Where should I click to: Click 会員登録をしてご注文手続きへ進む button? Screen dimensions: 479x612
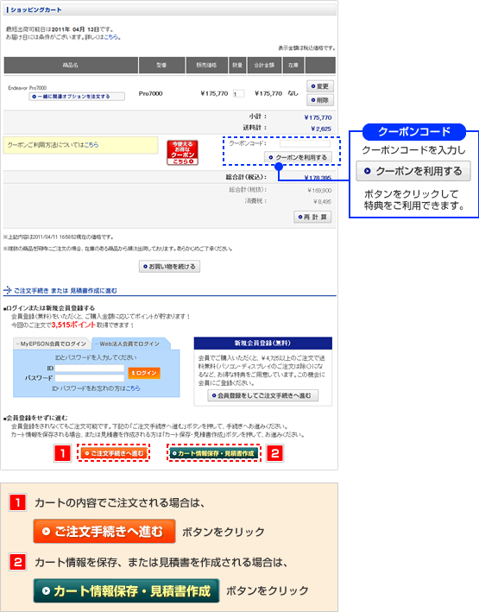click(x=262, y=395)
